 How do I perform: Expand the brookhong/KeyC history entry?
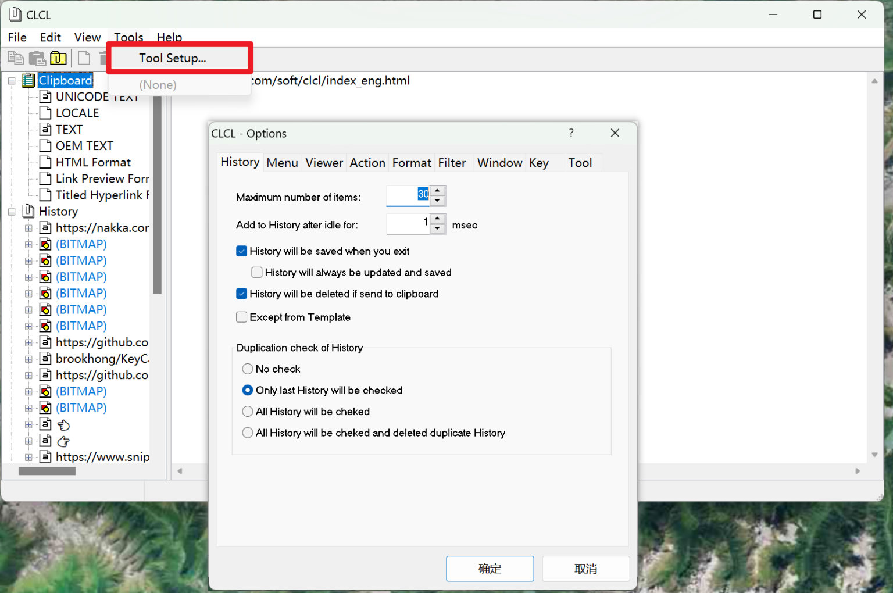(28, 359)
